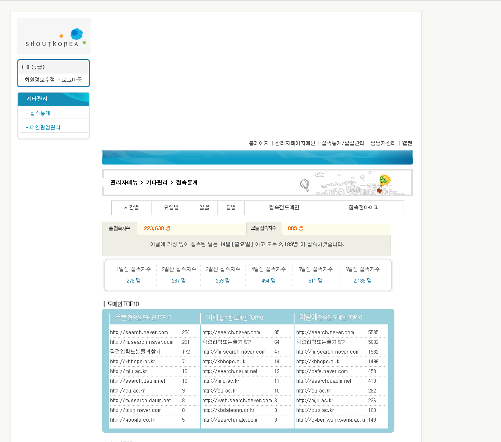Click the 웹엔 link in top navigation
This screenshot has height=442, width=501.
407,143
